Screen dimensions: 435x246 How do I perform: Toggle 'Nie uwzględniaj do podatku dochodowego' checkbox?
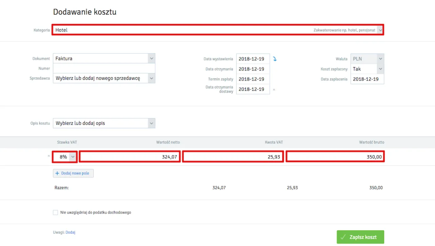55,212
